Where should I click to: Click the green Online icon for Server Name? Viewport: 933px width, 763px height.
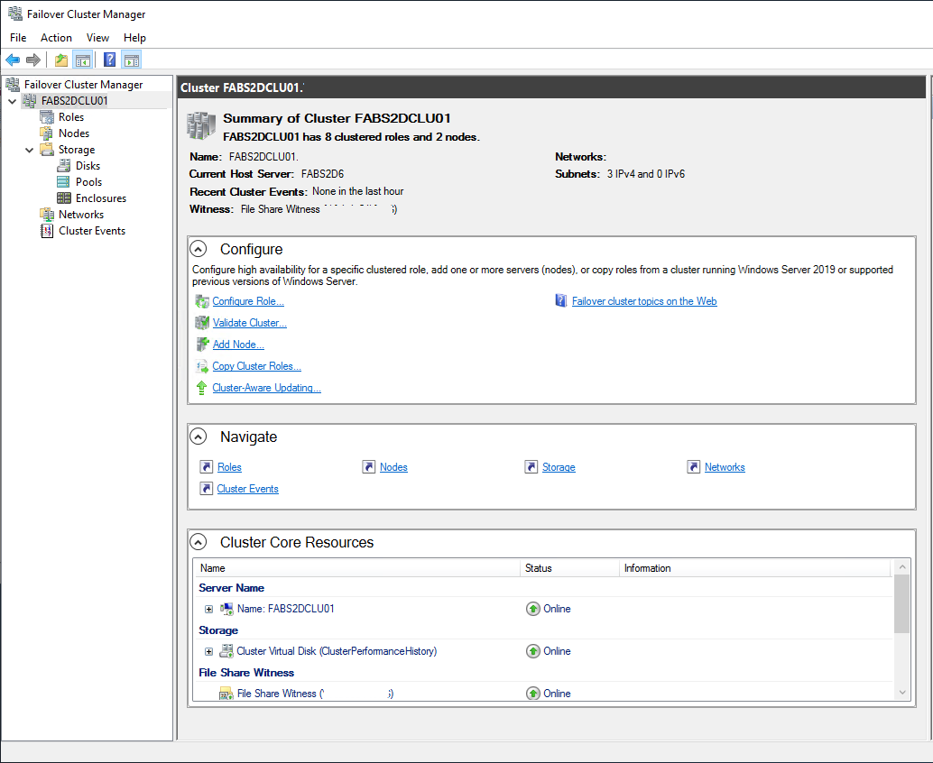click(533, 609)
